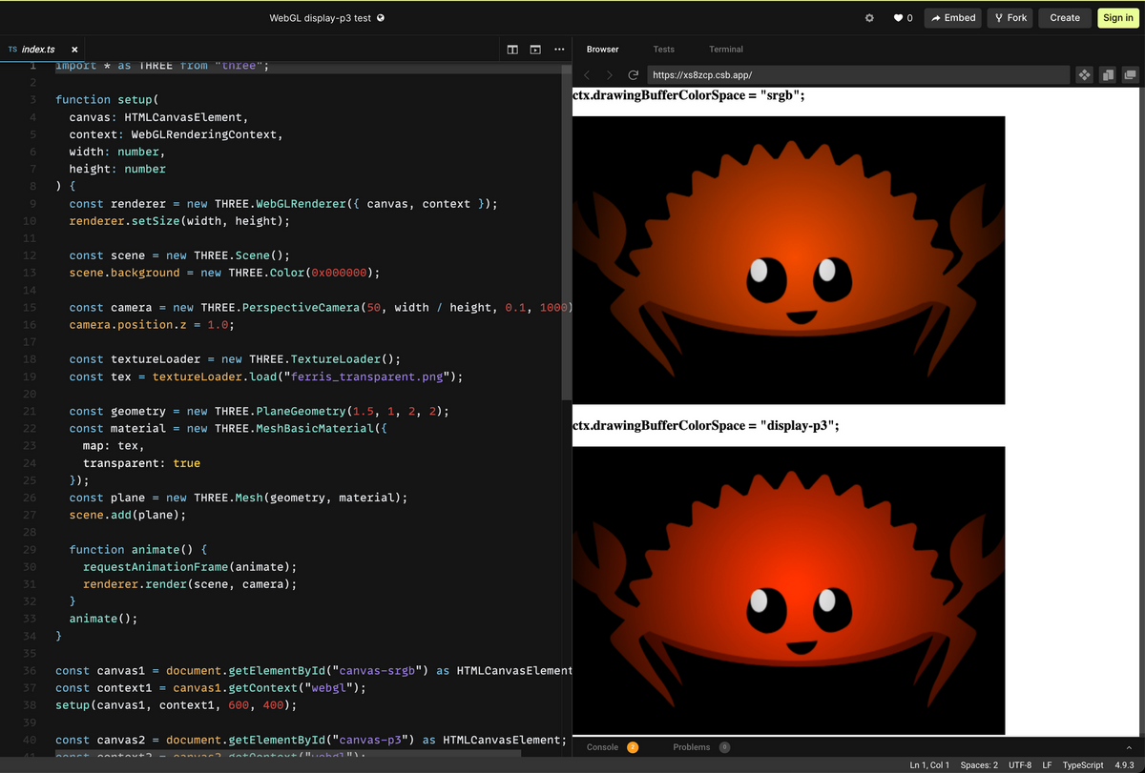
Task: Click the first icon right of the URL bar
Action: pos(1084,74)
